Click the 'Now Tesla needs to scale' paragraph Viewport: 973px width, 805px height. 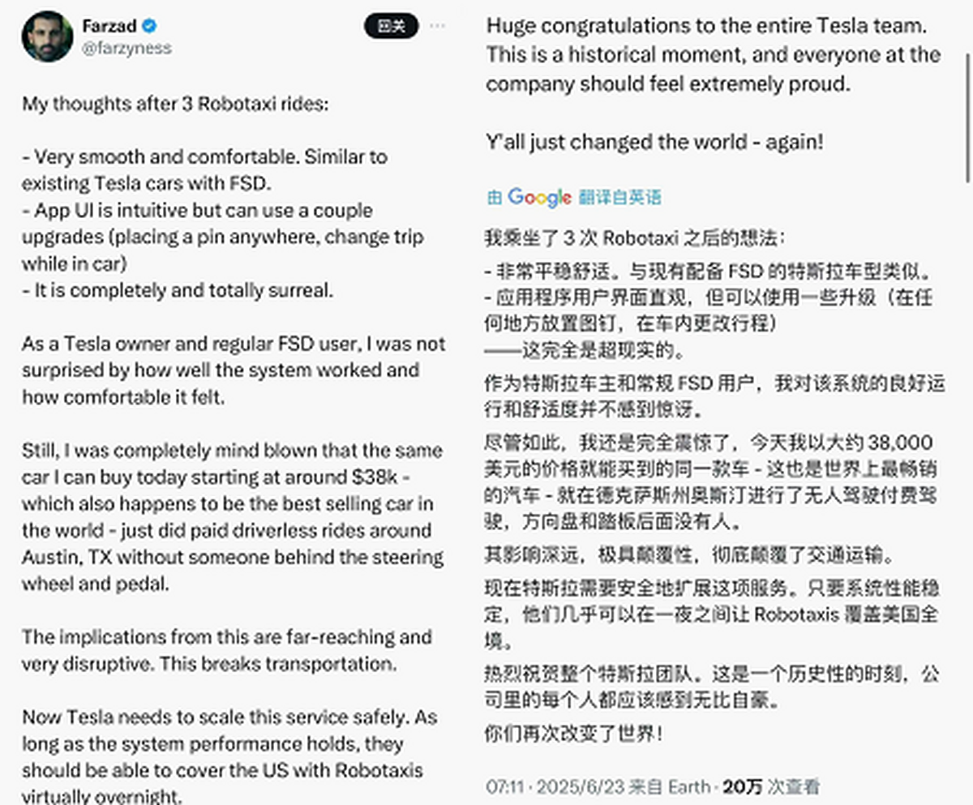(x=229, y=756)
